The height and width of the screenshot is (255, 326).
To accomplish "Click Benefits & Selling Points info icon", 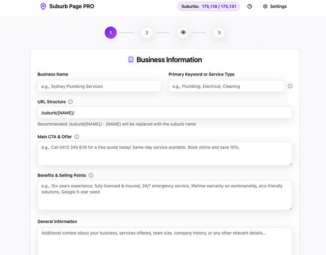I will point(91,175).
